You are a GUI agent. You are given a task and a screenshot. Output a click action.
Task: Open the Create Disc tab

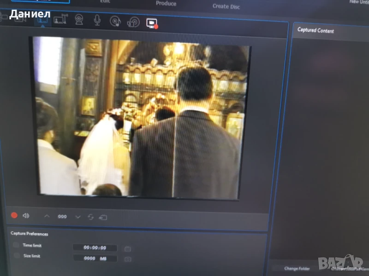(226, 6)
